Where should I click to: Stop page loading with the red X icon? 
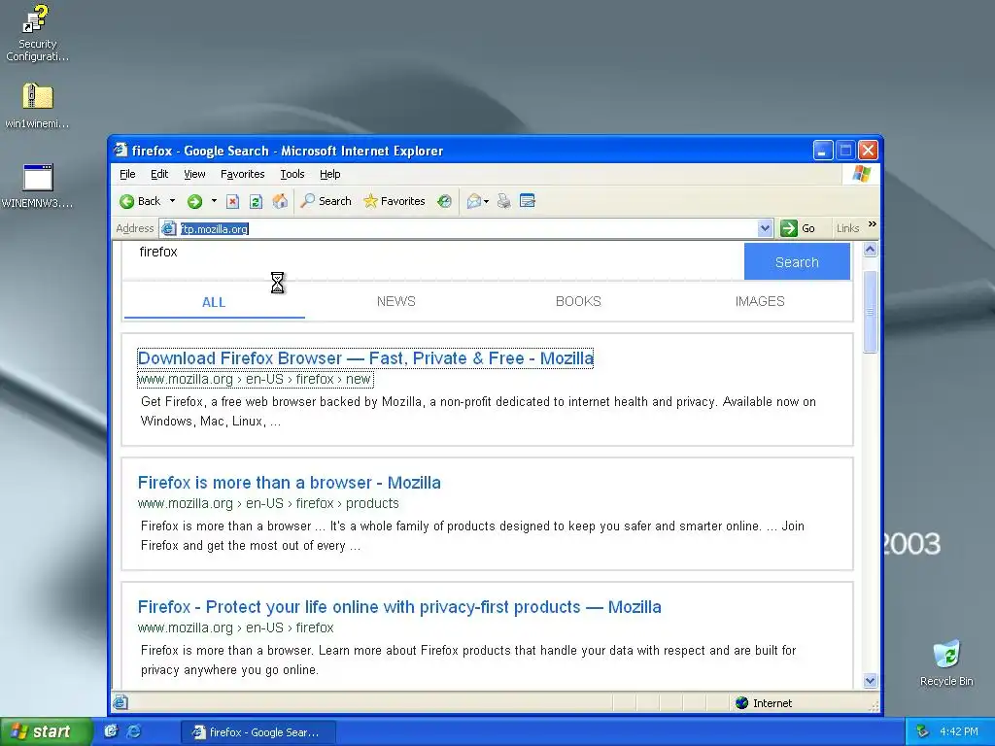pos(232,201)
